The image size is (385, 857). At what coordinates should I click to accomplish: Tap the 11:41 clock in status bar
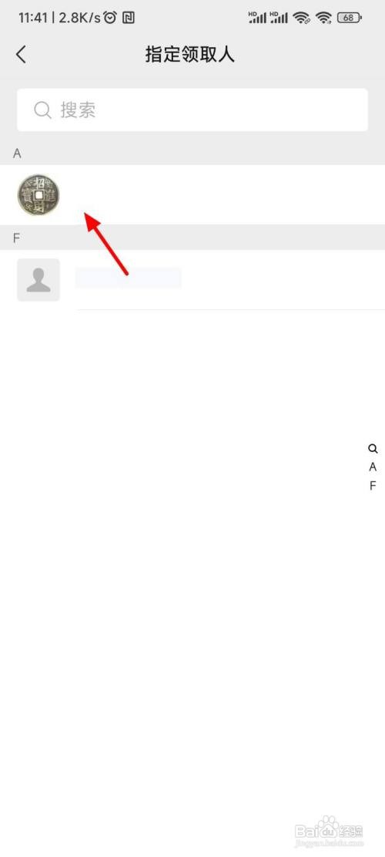[33, 18]
